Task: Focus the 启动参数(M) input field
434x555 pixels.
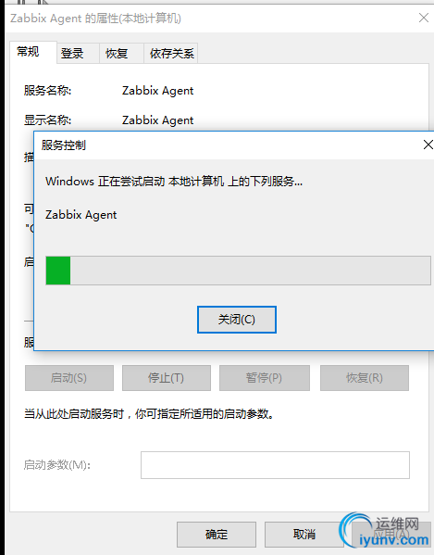Action: pyautogui.click(x=275, y=465)
